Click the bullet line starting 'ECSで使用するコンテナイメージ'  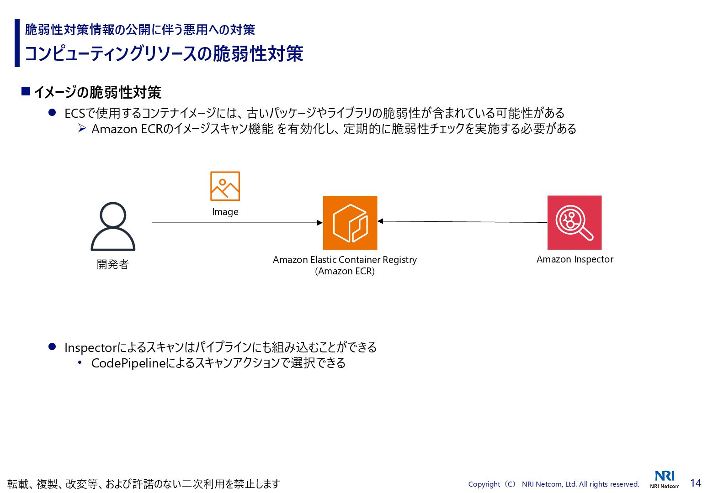pos(314,113)
